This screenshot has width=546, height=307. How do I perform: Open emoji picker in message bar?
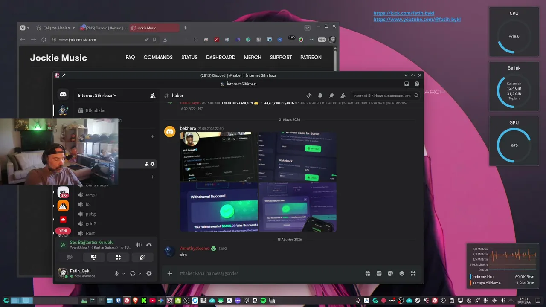point(401,273)
